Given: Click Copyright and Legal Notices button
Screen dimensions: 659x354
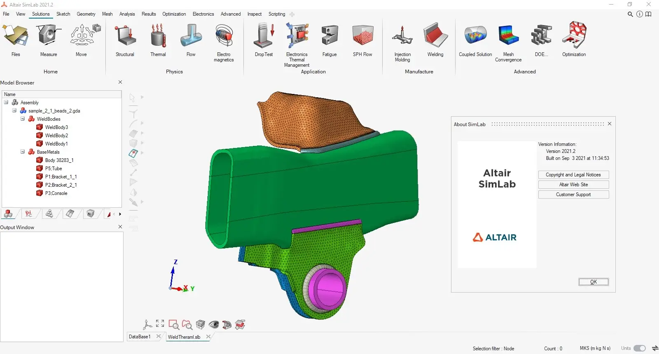Looking at the screenshot, I should point(573,175).
